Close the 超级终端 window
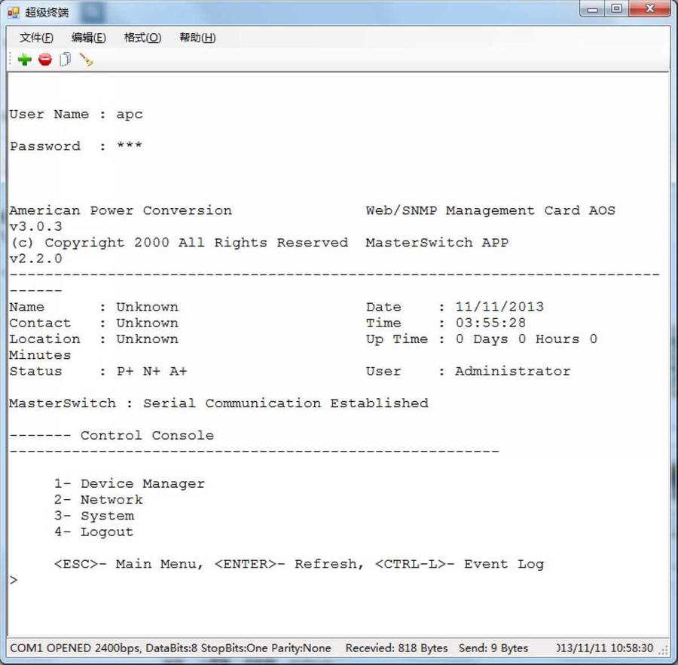This screenshot has width=678, height=665. [x=650, y=10]
